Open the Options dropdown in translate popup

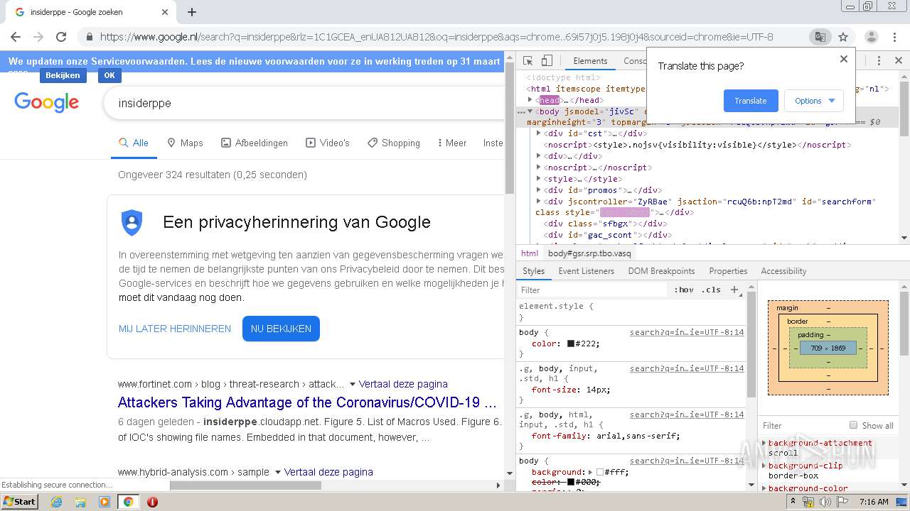pyautogui.click(x=814, y=101)
